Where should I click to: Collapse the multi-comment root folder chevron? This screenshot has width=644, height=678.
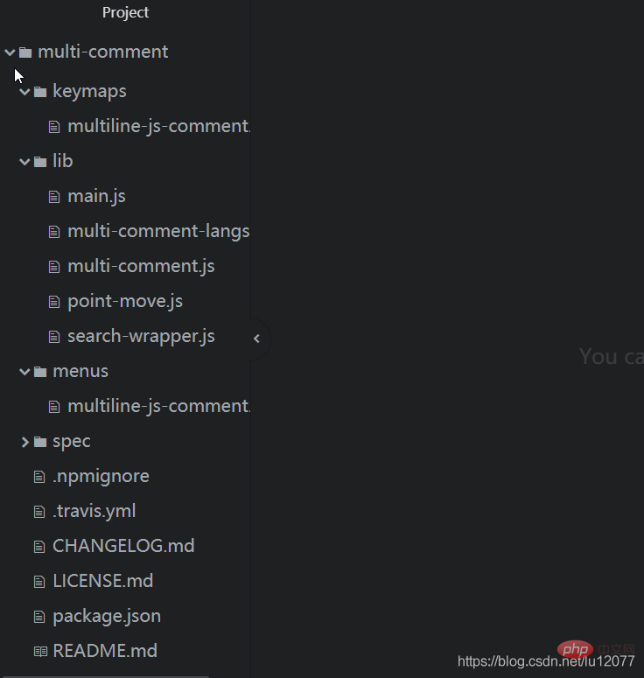pos(10,52)
